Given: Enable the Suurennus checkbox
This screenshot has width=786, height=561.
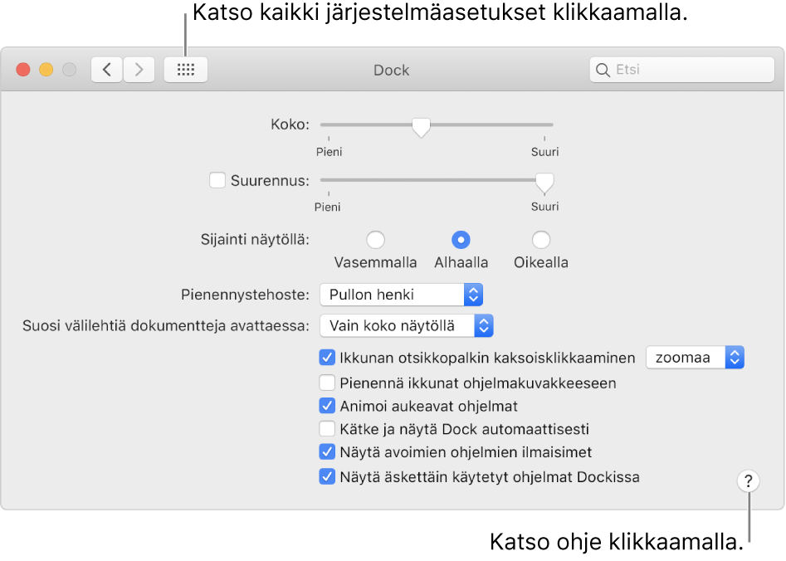Looking at the screenshot, I should (217, 179).
